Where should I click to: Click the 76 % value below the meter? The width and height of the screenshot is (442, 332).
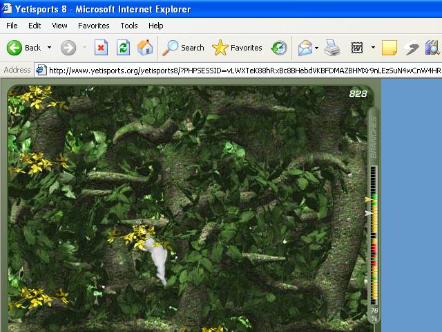coord(374,315)
